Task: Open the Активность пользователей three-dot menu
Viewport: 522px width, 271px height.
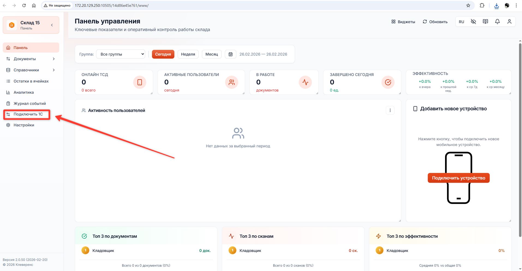Action: 390,110
